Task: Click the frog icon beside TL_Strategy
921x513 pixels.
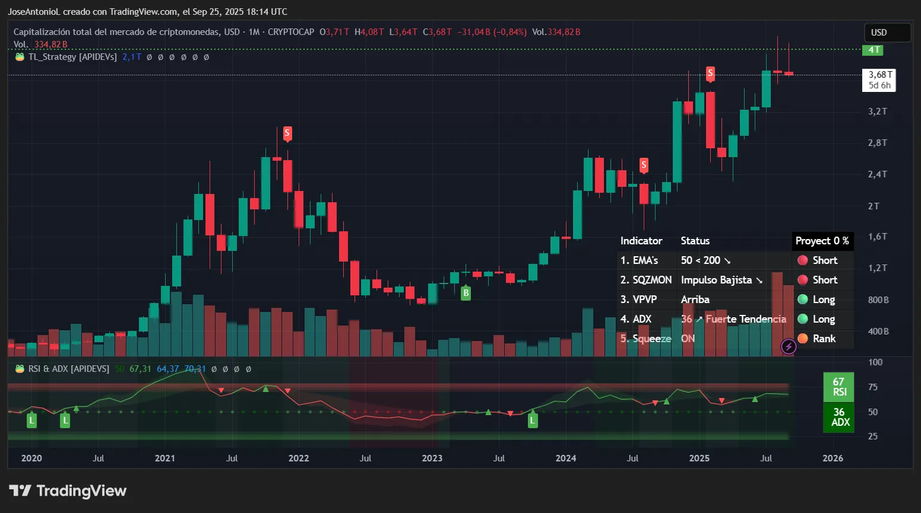Action: tap(18, 57)
